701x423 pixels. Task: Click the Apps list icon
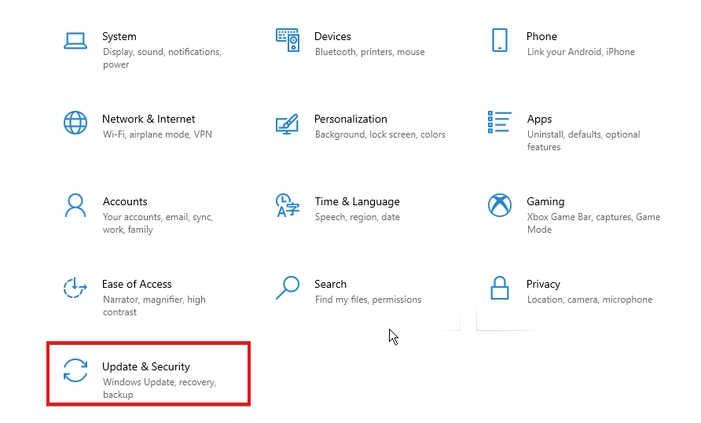[499, 123]
